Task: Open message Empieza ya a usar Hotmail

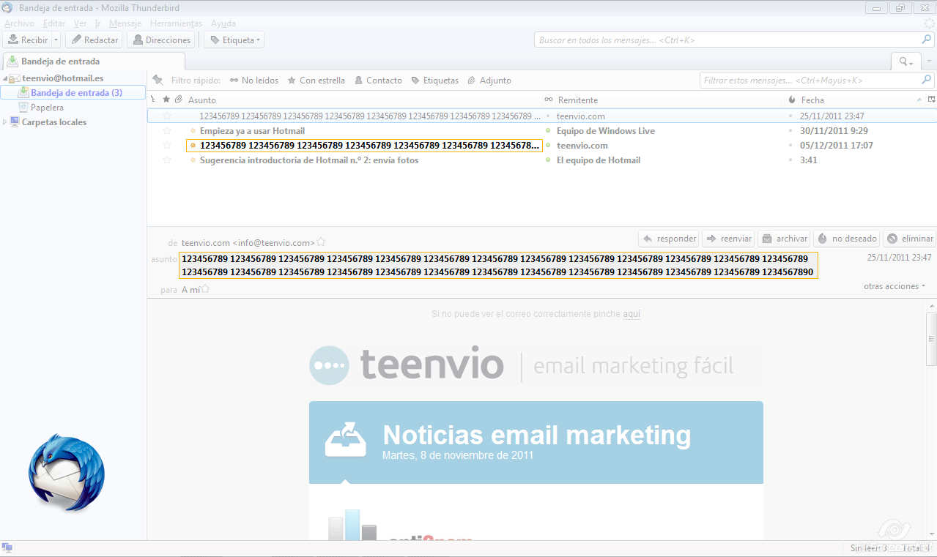Action: (x=252, y=130)
